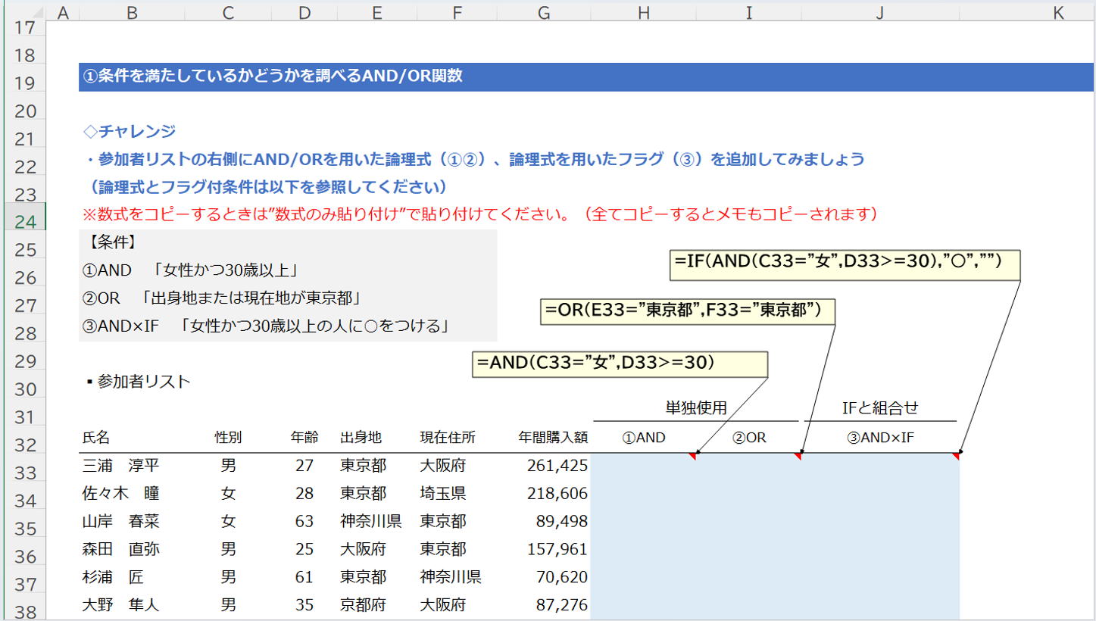This screenshot has width=1096, height=621.
Task: Click the 年齢 column heading
Action: click(x=304, y=437)
